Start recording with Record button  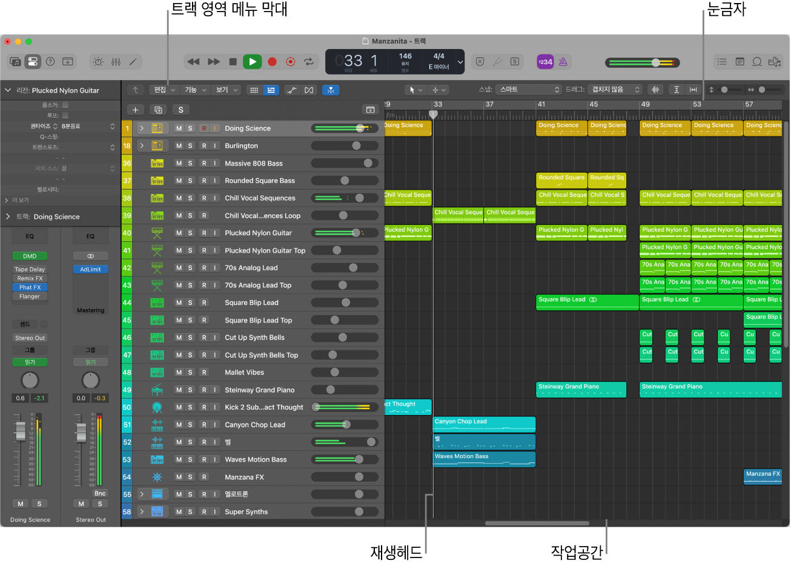click(272, 62)
